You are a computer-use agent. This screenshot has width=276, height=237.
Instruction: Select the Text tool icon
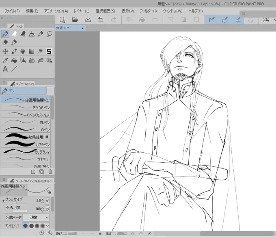point(5,69)
